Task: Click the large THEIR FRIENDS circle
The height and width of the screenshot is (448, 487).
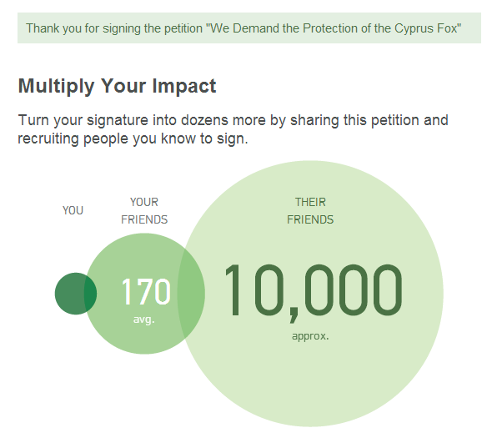Action: point(310,294)
